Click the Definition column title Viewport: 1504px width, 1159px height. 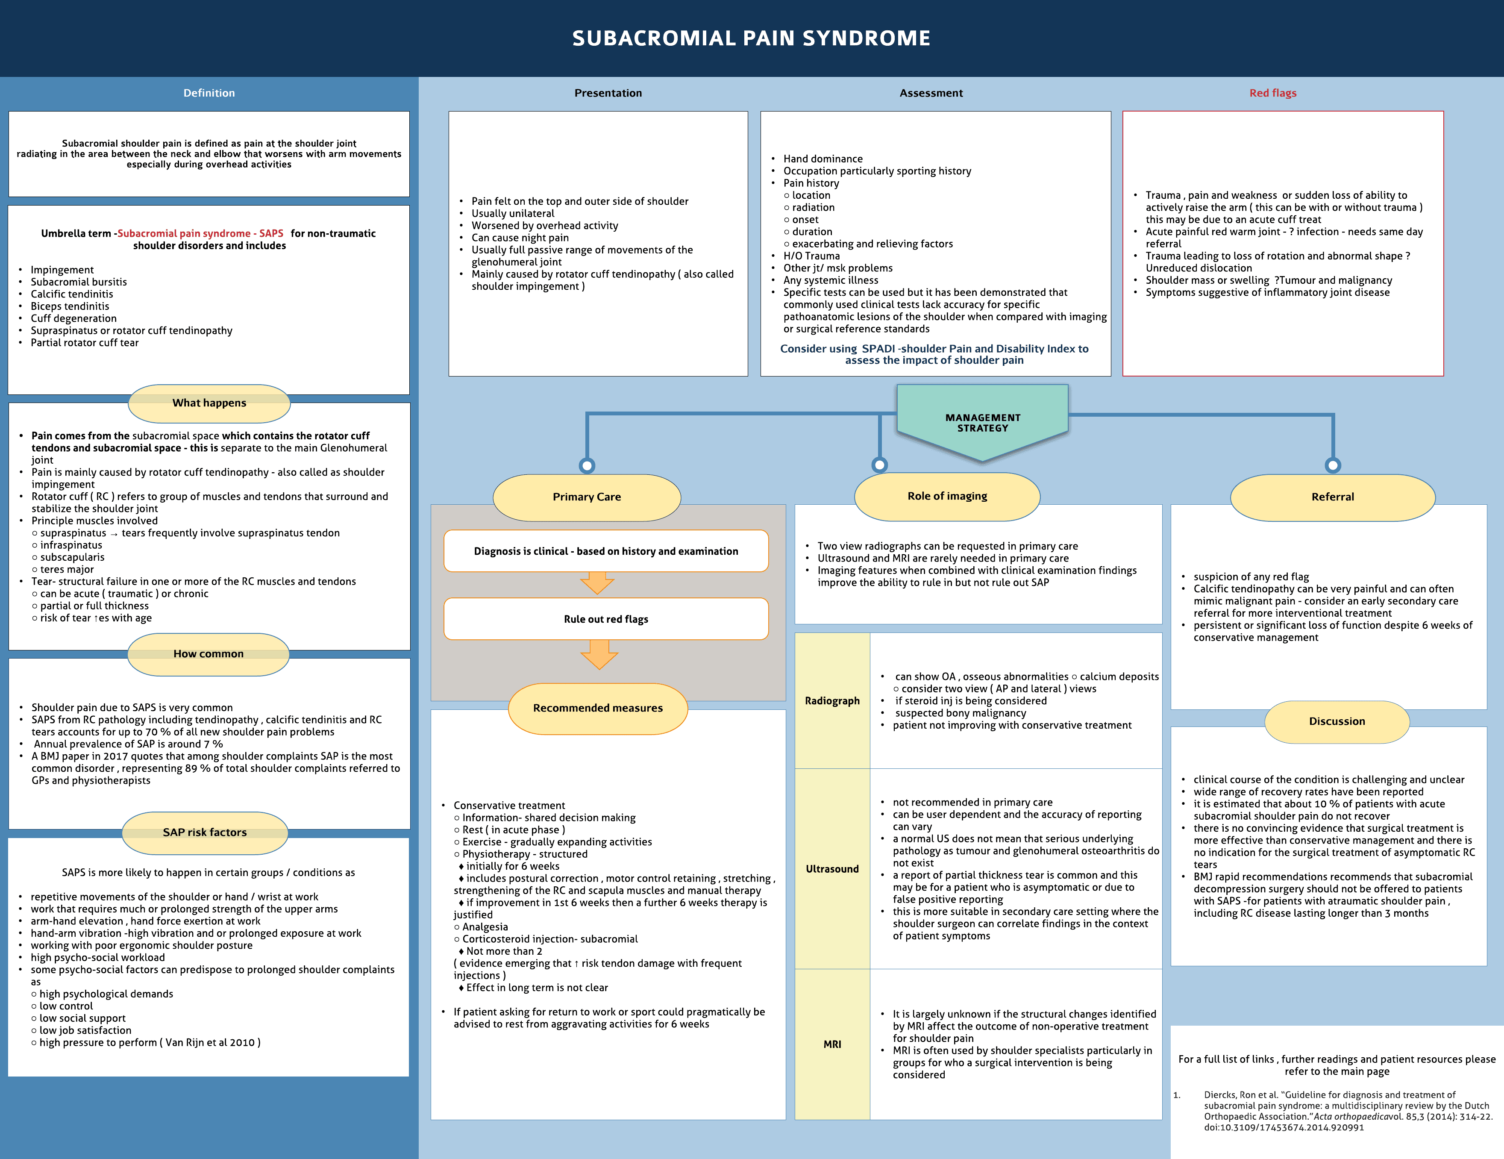[209, 93]
